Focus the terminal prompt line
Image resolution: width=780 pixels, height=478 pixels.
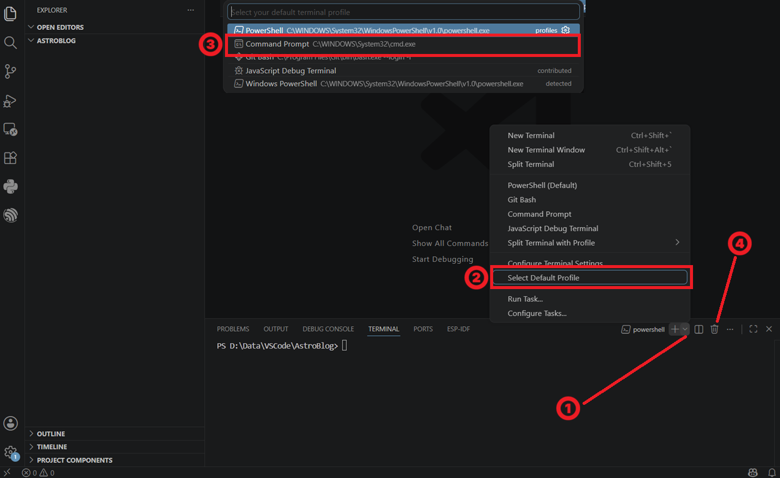pos(282,346)
